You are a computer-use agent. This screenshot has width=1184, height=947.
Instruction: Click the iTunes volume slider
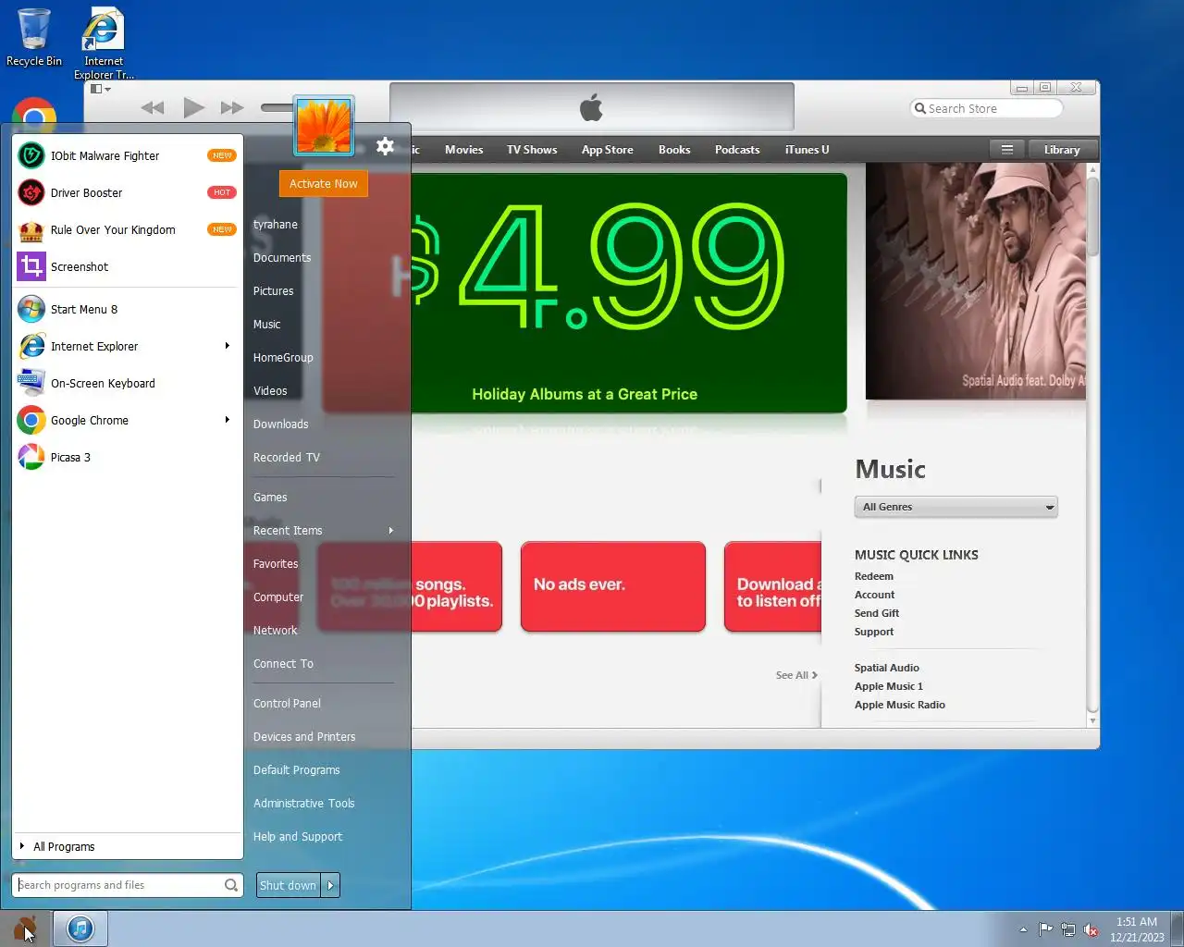coord(277,108)
